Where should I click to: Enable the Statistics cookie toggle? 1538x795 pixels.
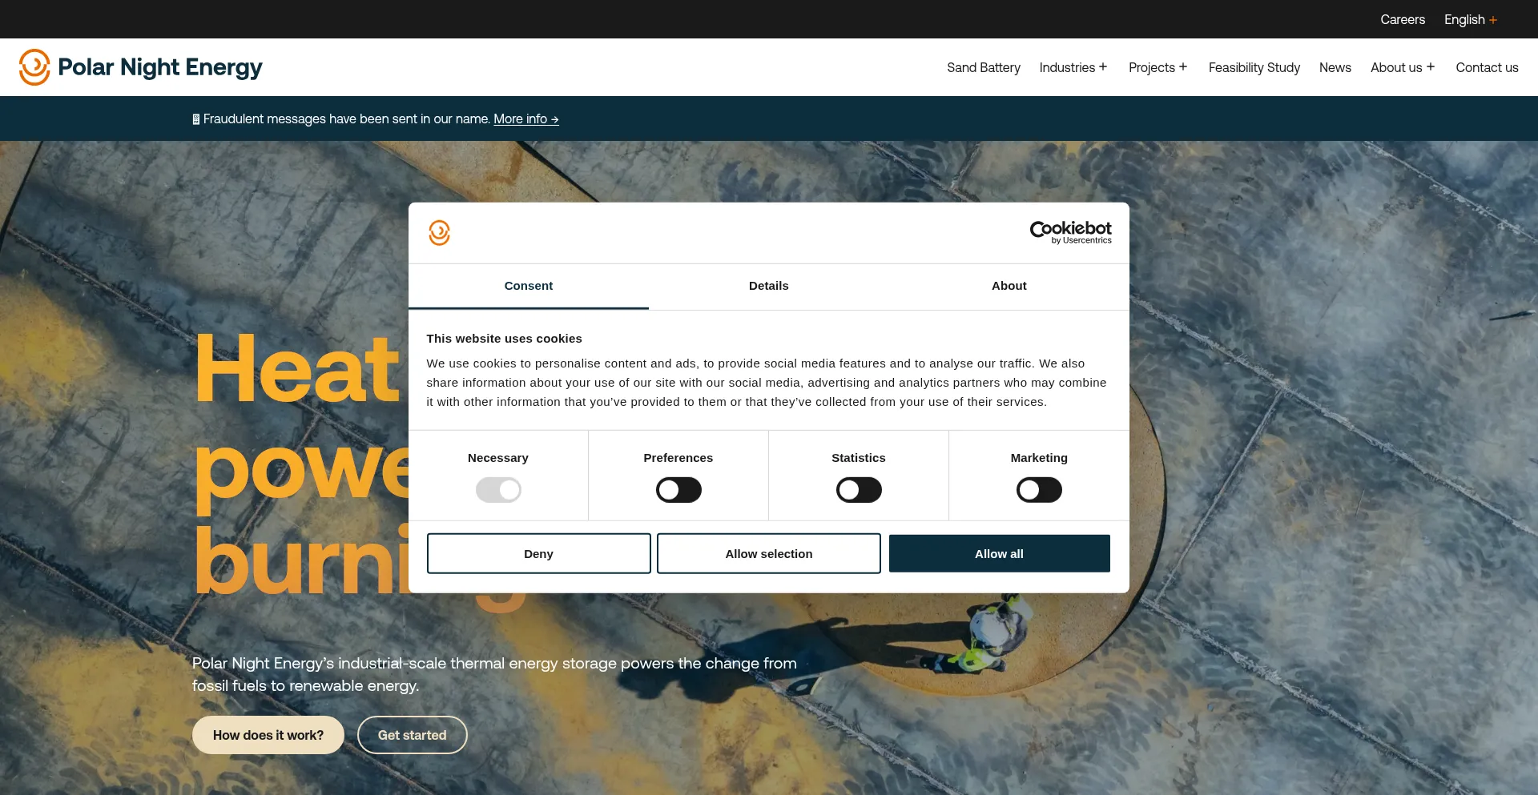pyautogui.click(x=858, y=490)
